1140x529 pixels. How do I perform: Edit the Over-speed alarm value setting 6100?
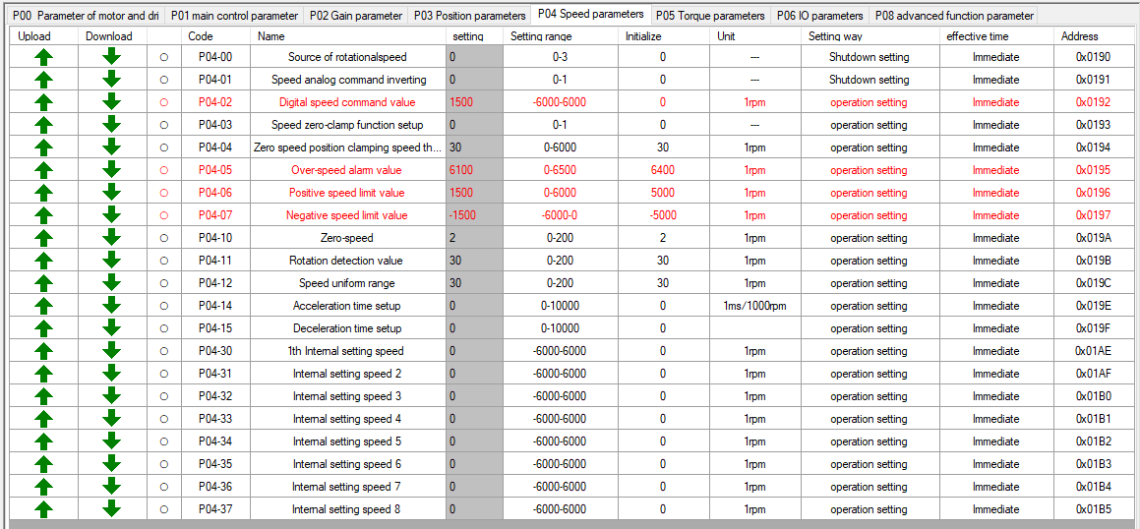click(x=474, y=170)
